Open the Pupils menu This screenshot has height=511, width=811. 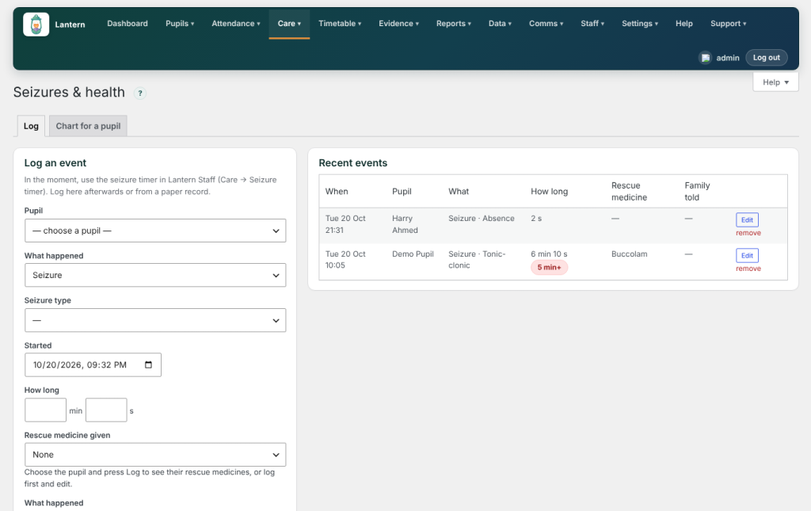[180, 23]
